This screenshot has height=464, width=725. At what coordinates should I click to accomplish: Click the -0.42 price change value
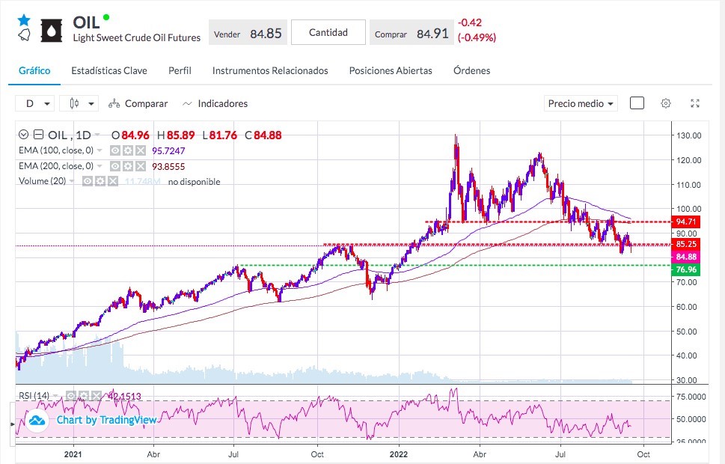point(470,22)
